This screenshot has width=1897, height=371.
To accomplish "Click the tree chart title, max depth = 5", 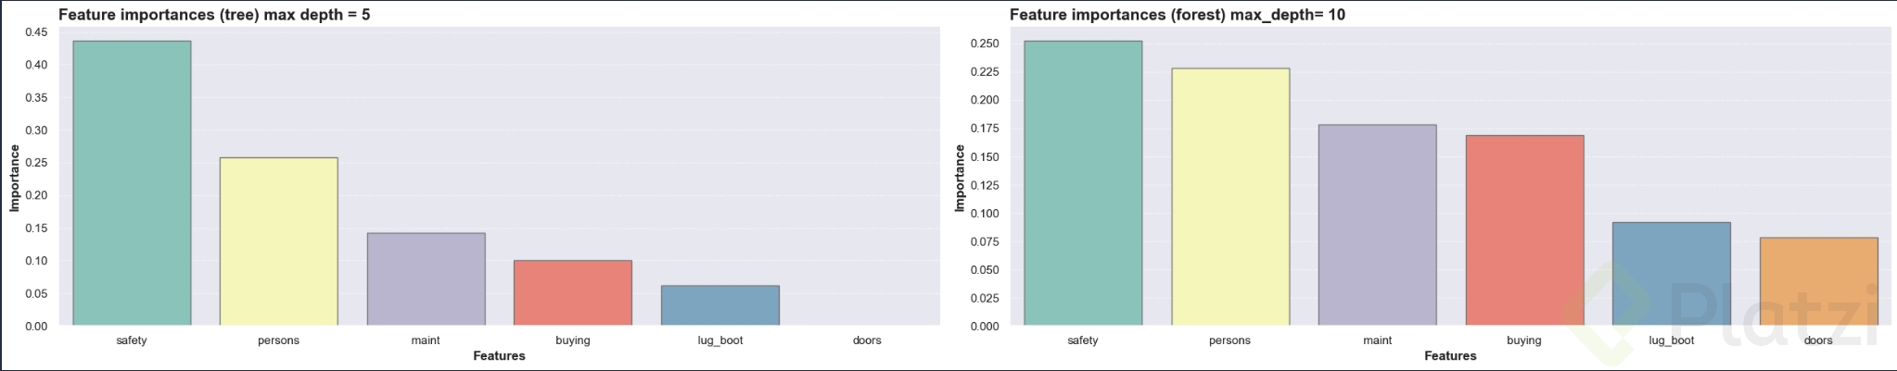I will click(214, 15).
